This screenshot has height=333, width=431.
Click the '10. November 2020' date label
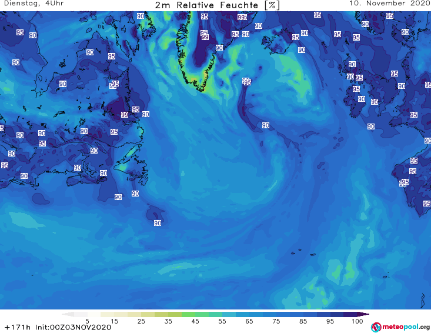click(x=390, y=4)
